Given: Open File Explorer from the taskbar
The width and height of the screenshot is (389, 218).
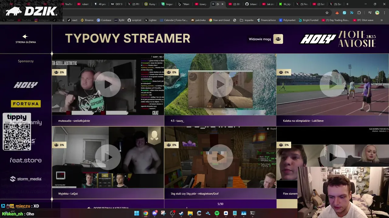Looking at the screenshot, I should (190, 213).
